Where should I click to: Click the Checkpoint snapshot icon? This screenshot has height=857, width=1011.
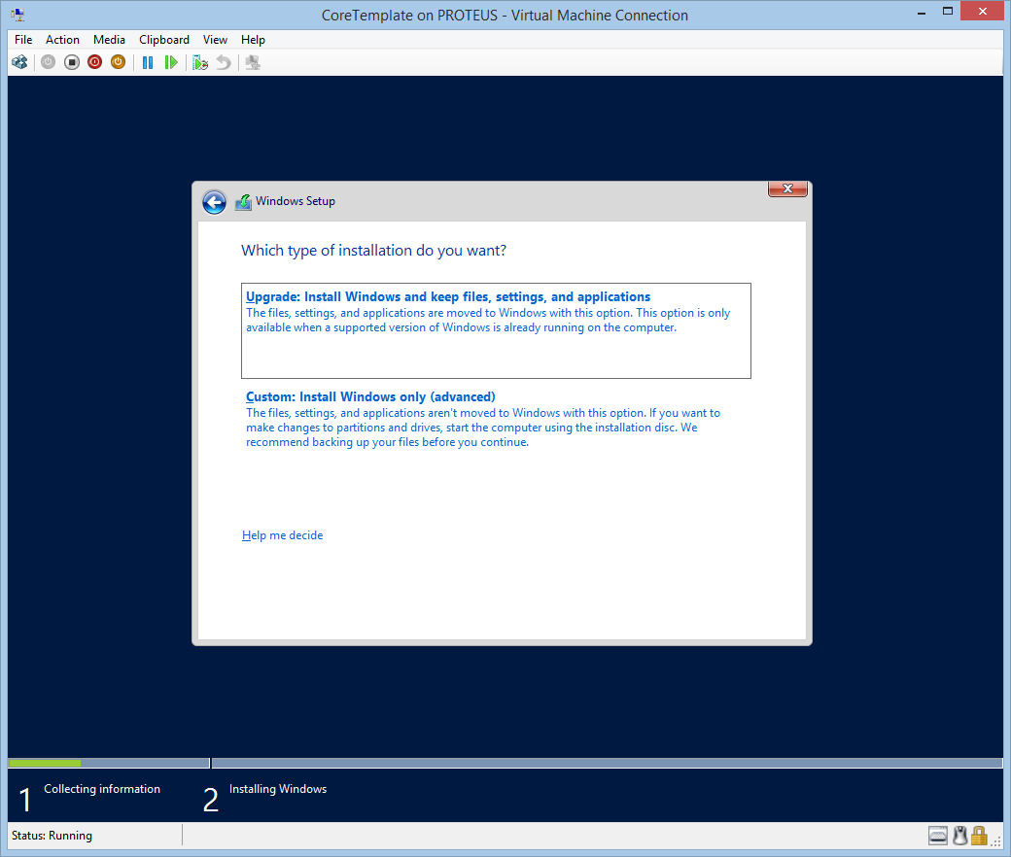click(x=200, y=62)
